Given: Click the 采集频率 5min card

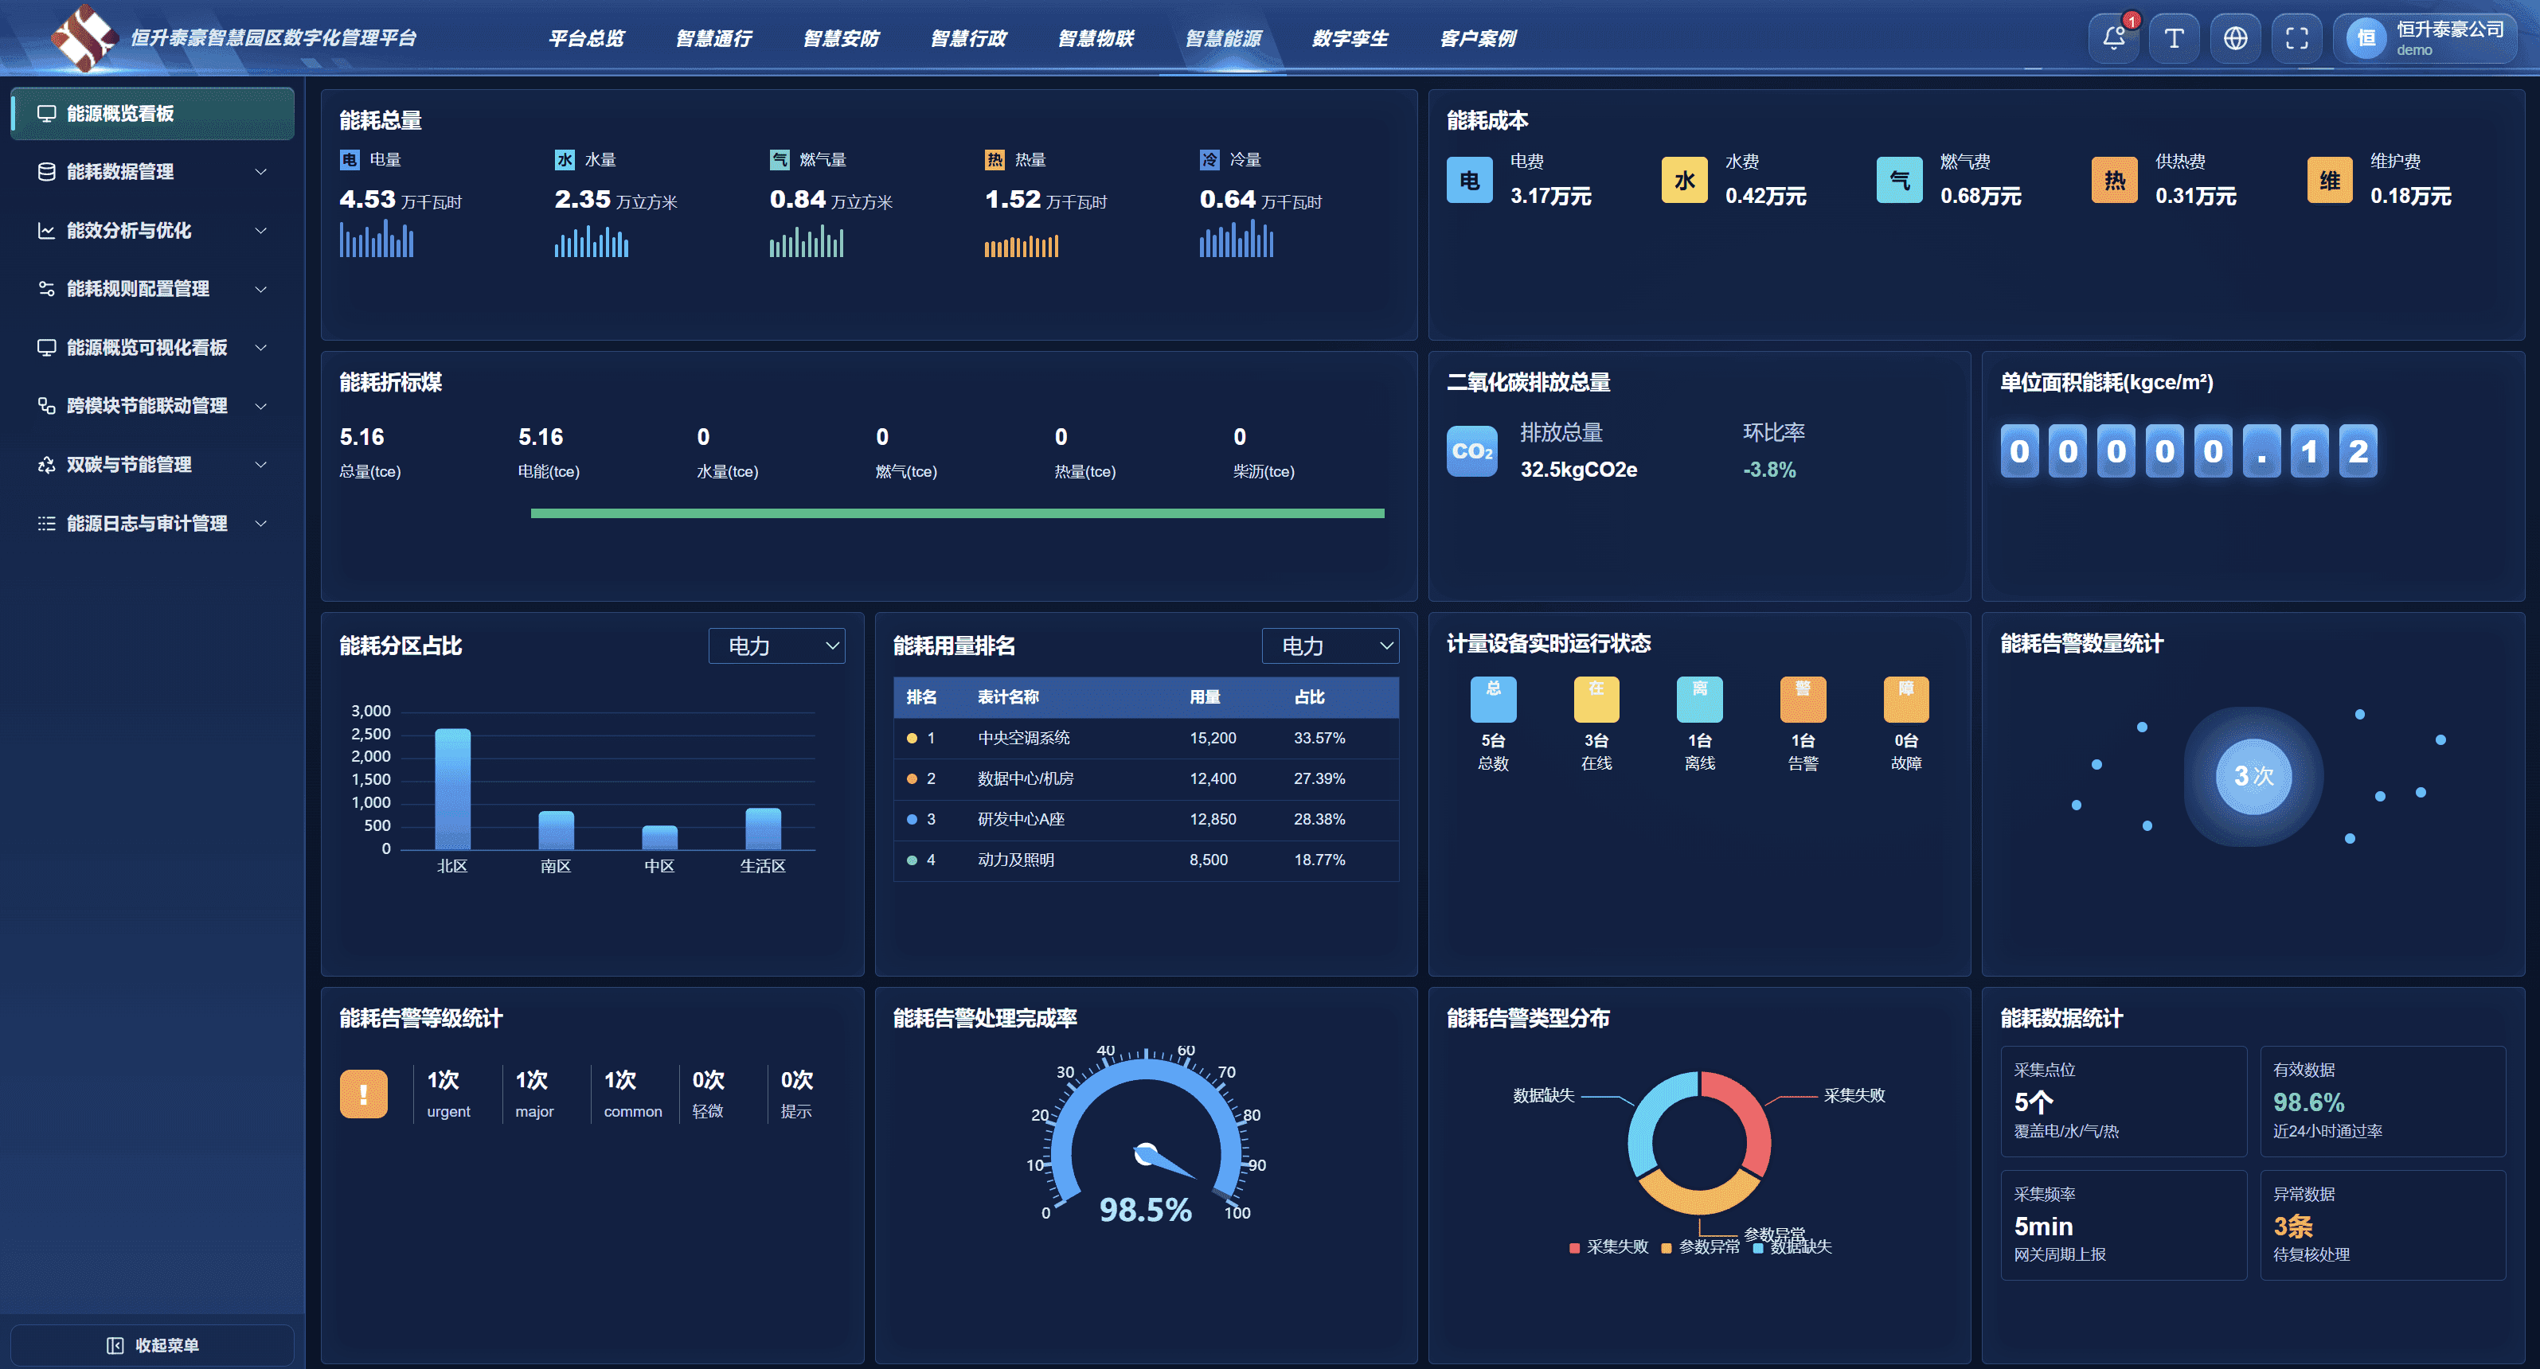Looking at the screenshot, I should click(x=2123, y=1225).
